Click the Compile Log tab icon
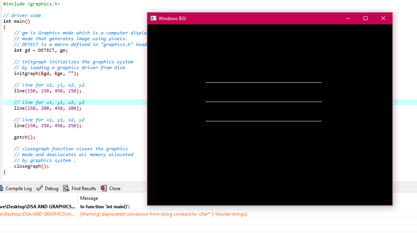The height and width of the screenshot is (233, 417). click(x=3, y=188)
